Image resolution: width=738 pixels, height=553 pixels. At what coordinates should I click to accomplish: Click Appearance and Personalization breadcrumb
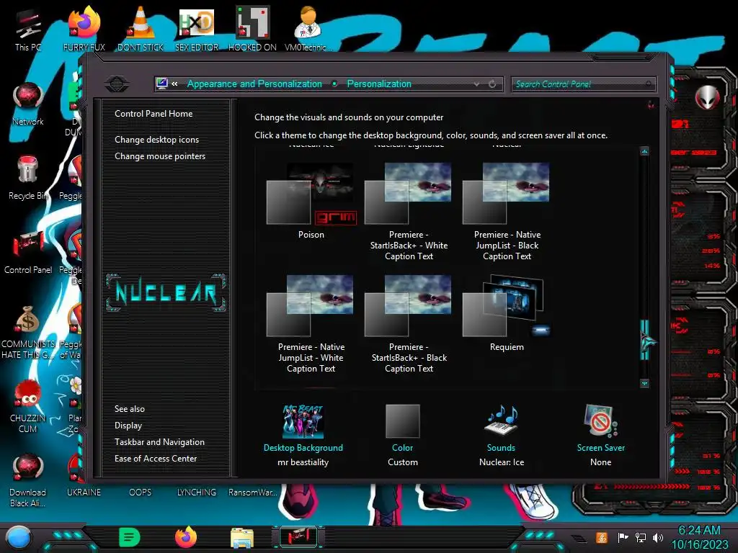pos(254,84)
